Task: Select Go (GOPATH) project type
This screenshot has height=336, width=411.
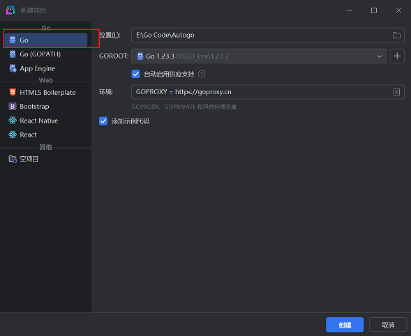Action: tap(45, 54)
